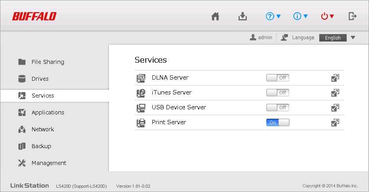
Task: Disable the Print Server toggle
Action: (278, 123)
